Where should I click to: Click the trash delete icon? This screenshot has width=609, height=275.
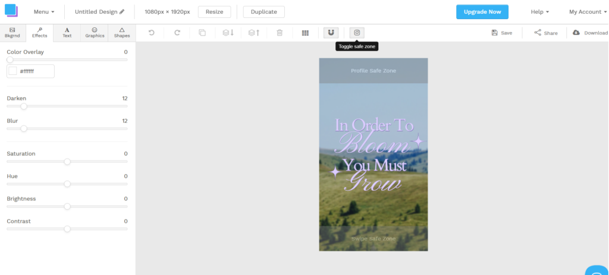(x=280, y=33)
